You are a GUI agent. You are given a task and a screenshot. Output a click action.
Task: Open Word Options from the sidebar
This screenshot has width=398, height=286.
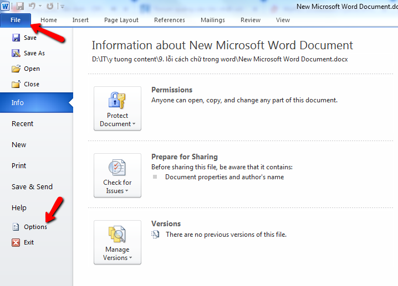click(x=35, y=227)
